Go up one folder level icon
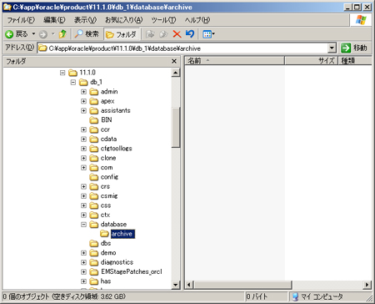The width and height of the screenshot is (375, 304). pyautogui.click(x=62, y=34)
